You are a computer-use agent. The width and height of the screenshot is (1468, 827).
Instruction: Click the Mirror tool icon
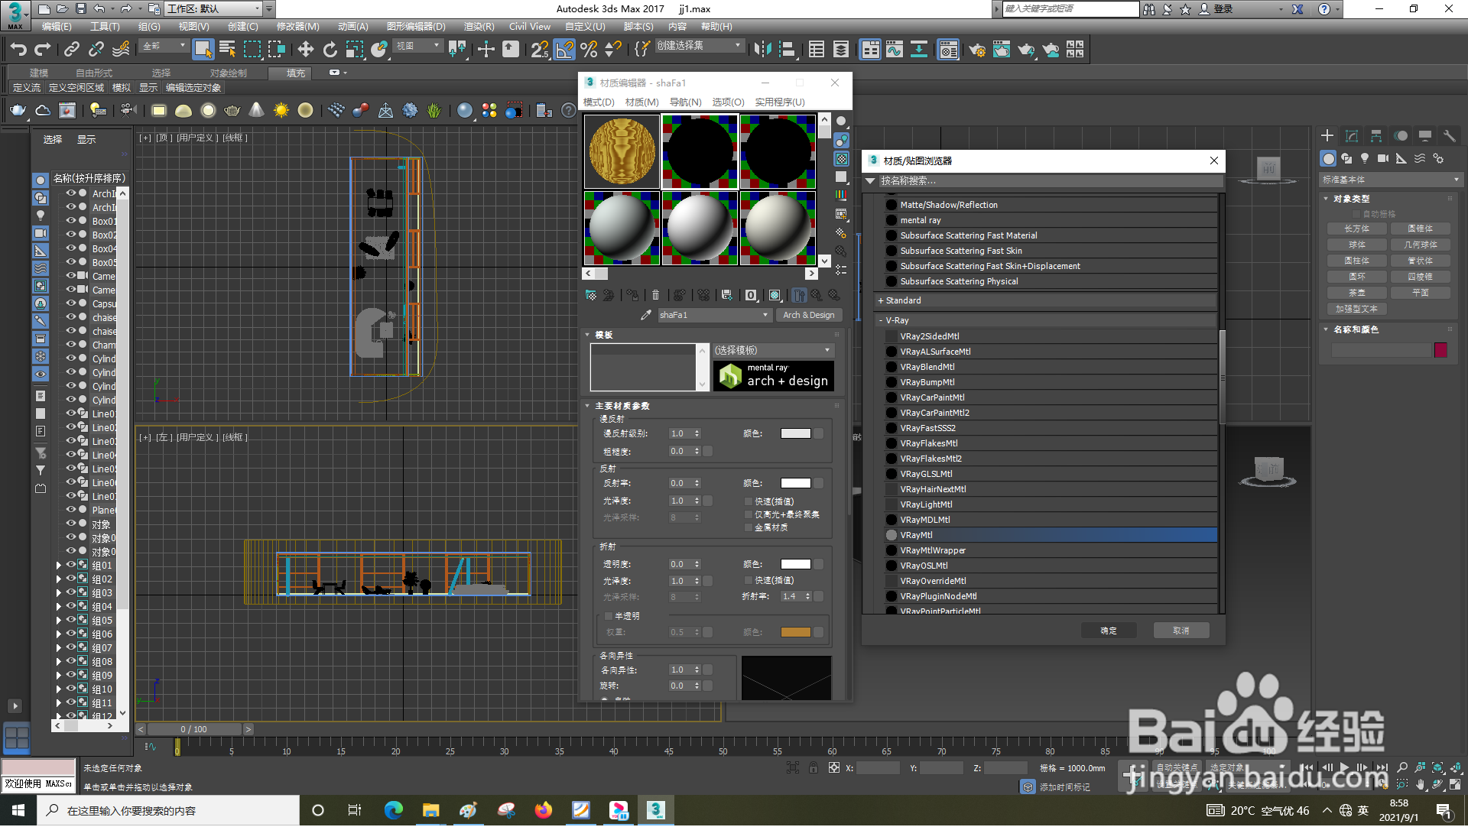762,50
